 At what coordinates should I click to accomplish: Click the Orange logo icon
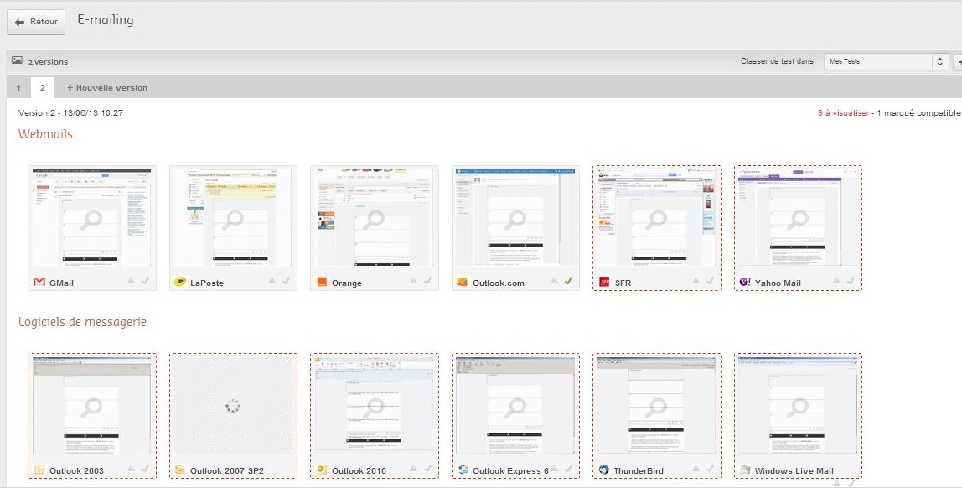[x=321, y=283]
